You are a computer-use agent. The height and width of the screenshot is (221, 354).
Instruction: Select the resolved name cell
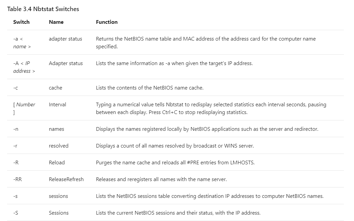coord(58,146)
